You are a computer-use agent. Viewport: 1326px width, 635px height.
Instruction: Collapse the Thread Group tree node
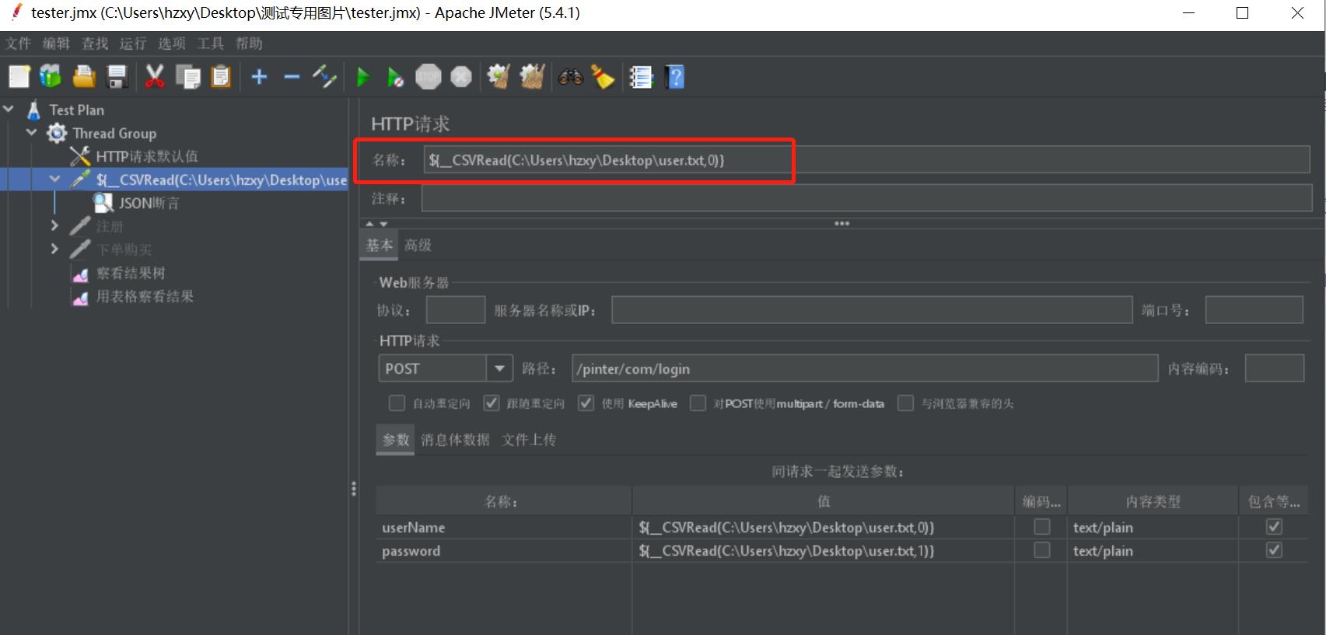pyautogui.click(x=32, y=133)
